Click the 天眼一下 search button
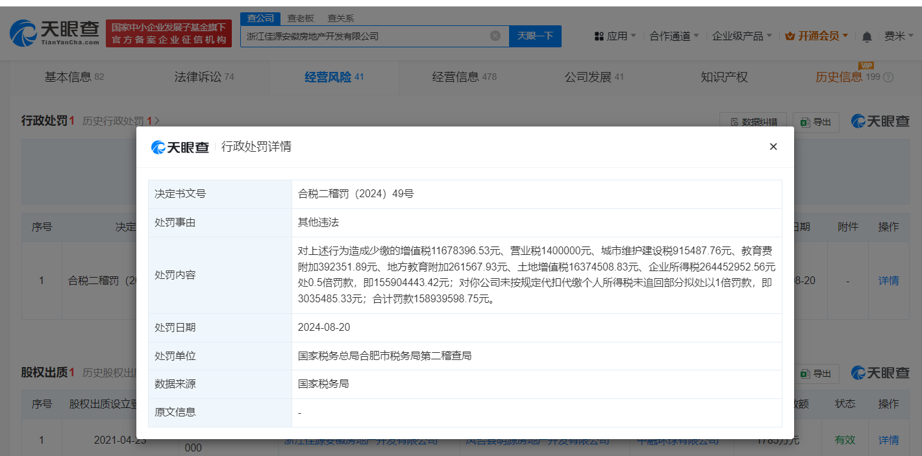 pos(535,36)
